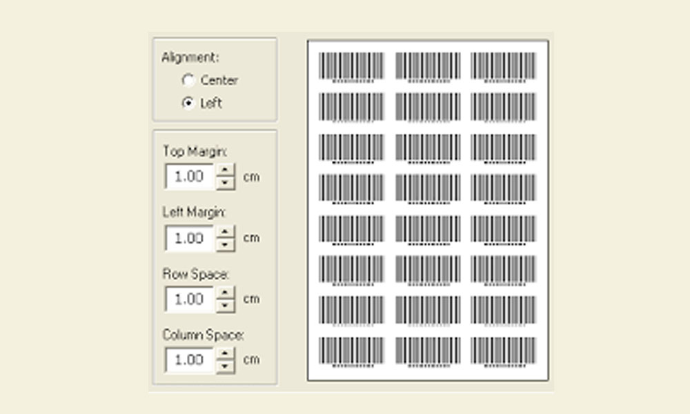Screen dimensions: 690x414
Task: Click the bottom-left barcode in preview
Action: pyautogui.click(x=351, y=351)
